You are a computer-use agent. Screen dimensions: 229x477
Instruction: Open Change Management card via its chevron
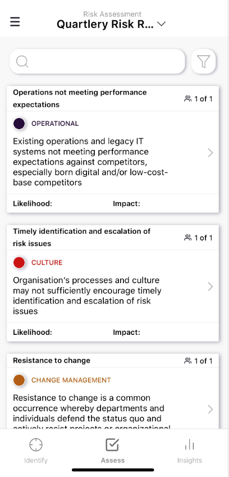(210, 409)
